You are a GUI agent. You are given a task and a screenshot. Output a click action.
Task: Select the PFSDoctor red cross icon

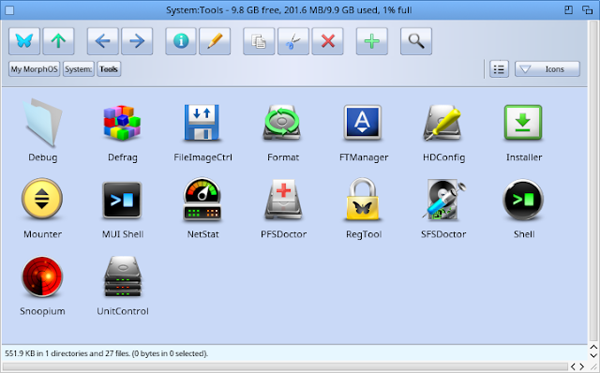[x=283, y=200]
